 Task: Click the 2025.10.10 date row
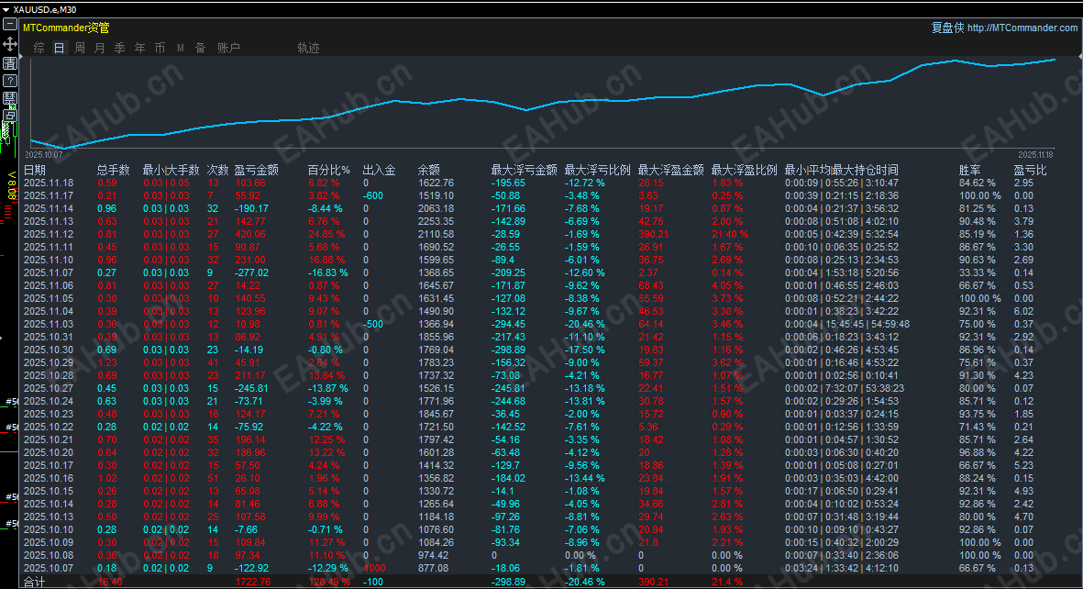[x=49, y=530]
